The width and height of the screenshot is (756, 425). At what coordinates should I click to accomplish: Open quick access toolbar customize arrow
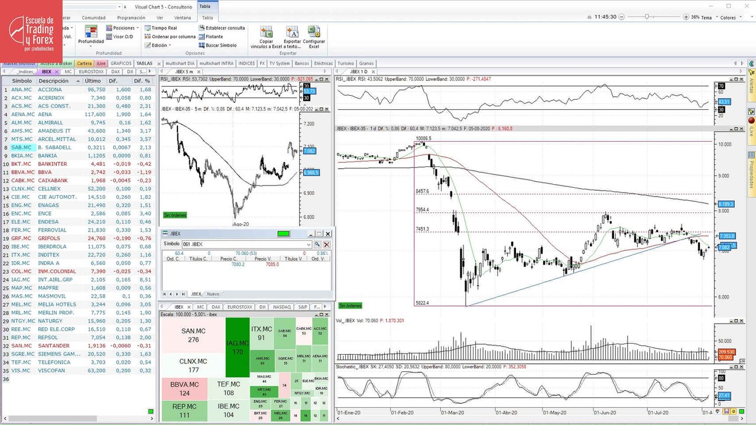(125, 7)
